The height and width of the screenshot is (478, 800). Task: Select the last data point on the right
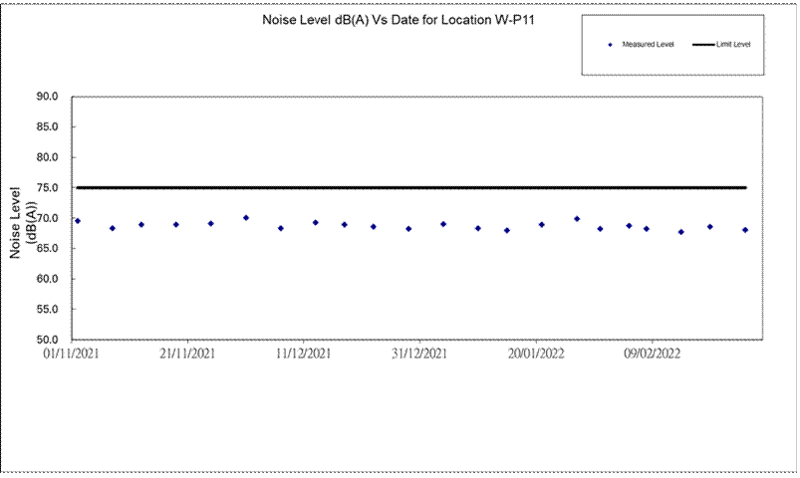pyautogui.click(x=745, y=230)
